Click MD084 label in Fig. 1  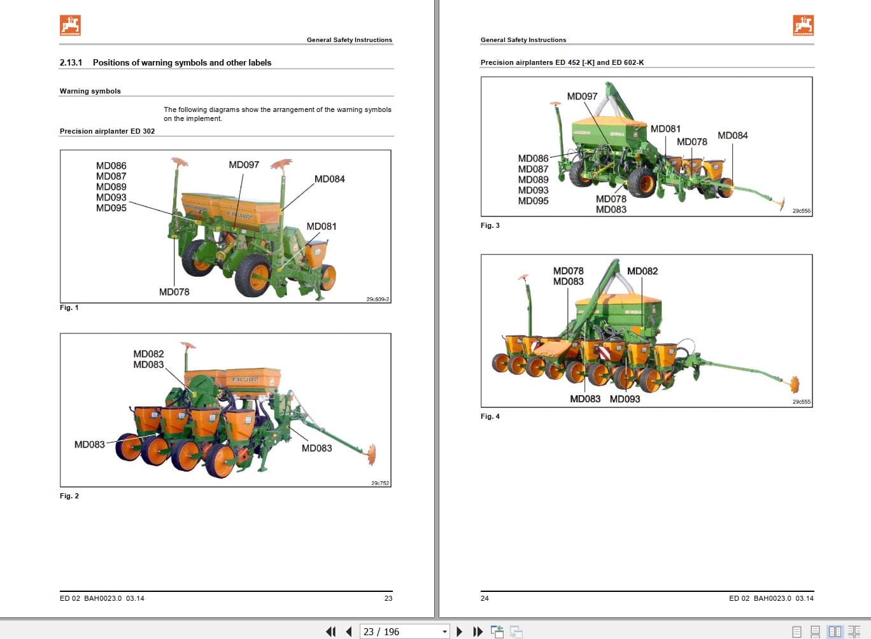point(330,179)
